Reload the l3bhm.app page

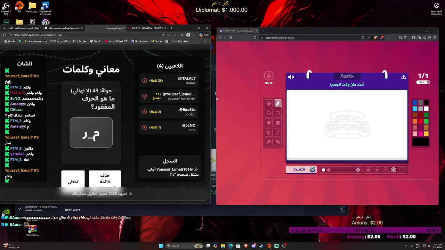point(4,35)
